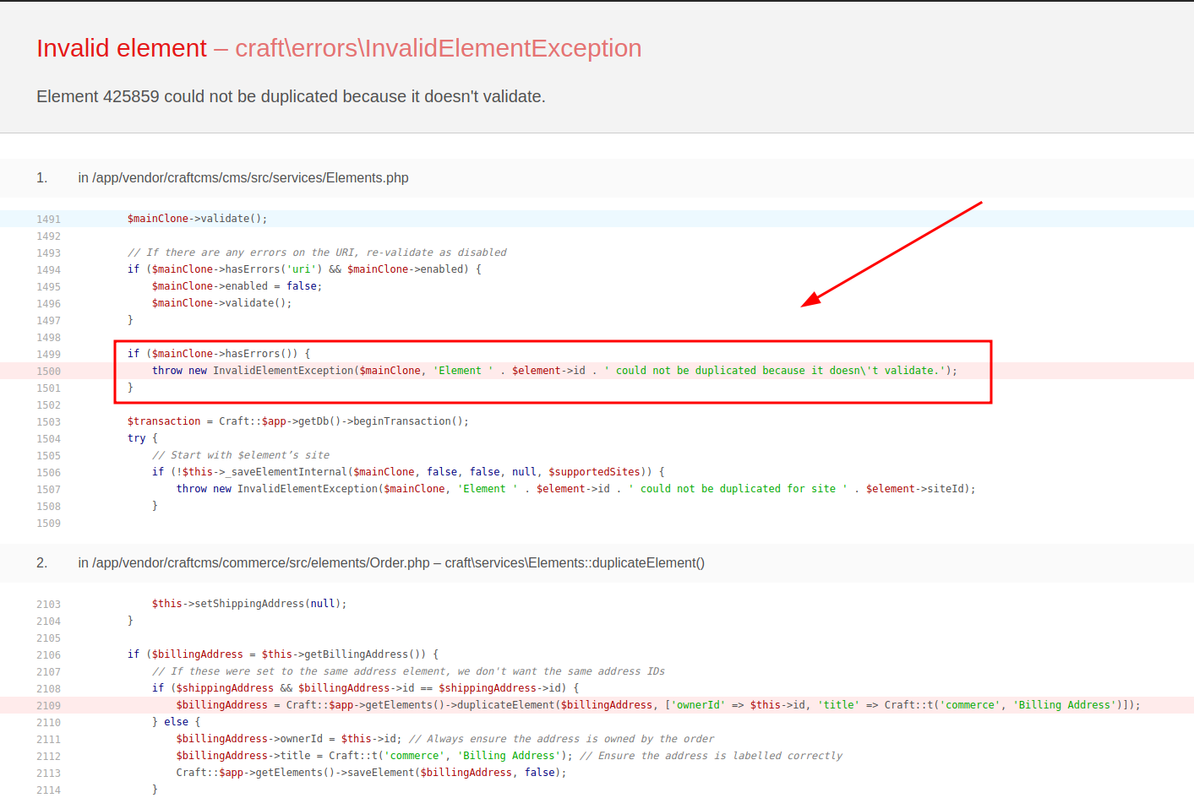Click the try block keyword on line 1504
This screenshot has width=1194, height=798.
[x=137, y=437]
